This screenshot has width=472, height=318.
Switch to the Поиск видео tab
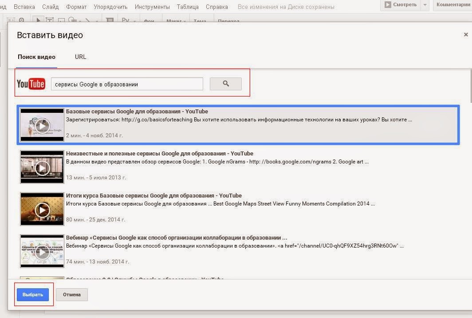[36, 57]
